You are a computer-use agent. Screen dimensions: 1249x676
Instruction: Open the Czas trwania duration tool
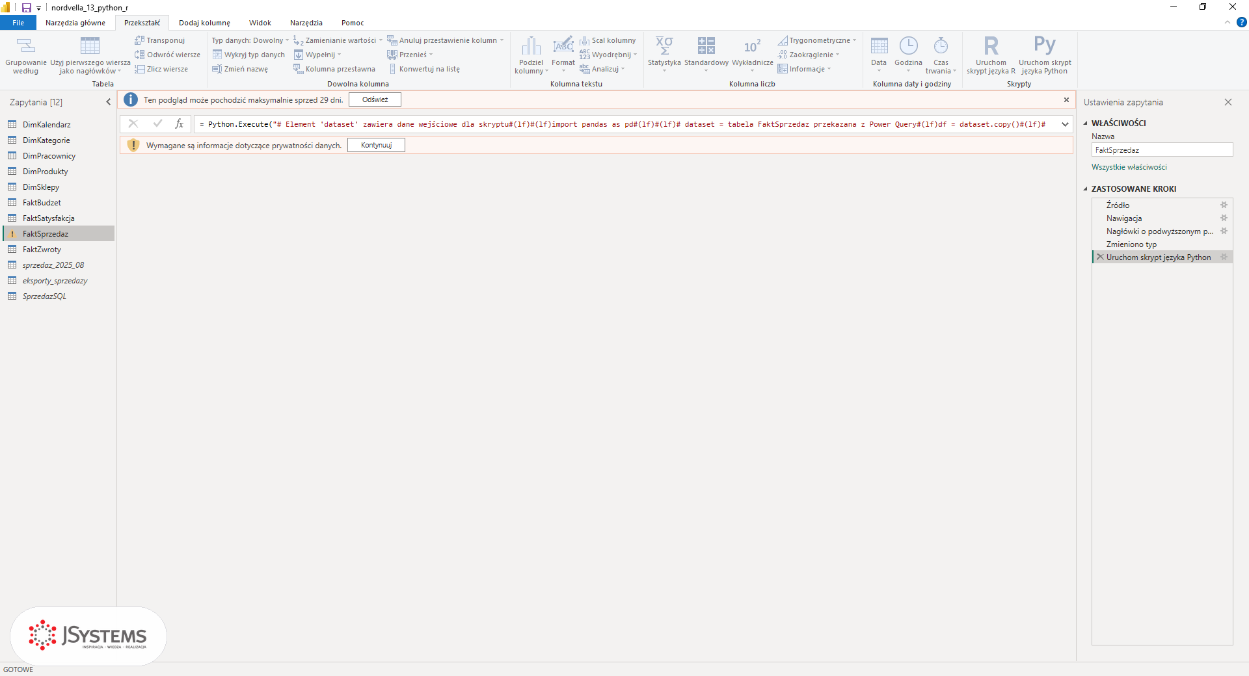tap(941, 55)
